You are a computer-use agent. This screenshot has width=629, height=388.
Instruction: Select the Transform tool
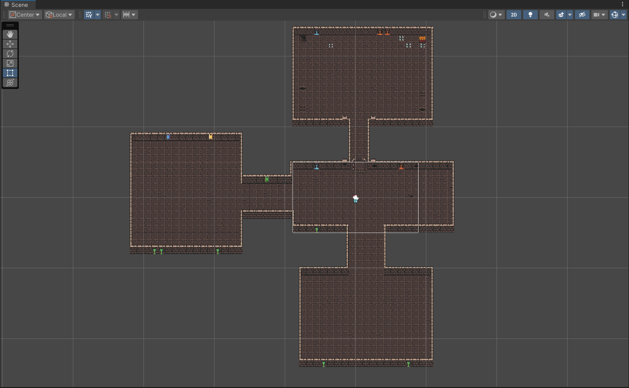coord(10,83)
